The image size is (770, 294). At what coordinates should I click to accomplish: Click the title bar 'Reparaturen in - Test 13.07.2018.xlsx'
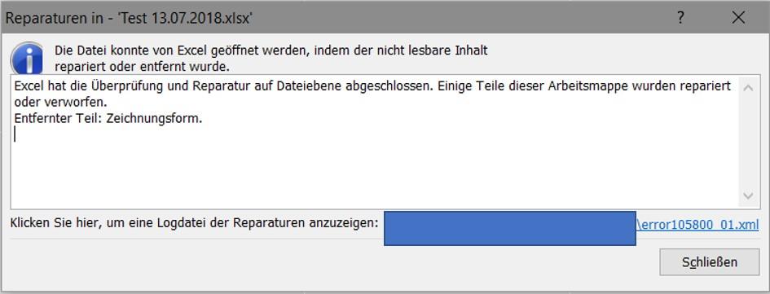(129, 19)
